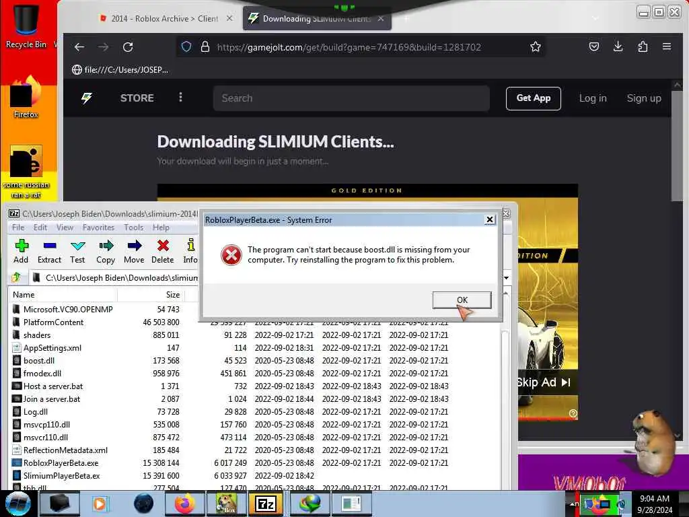Click the Game Jolt Search field
The height and width of the screenshot is (517, 689).
pos(351,98)
